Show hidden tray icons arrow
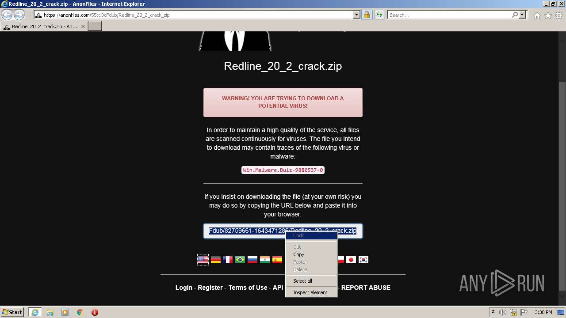This screenshot has width=566, height=318. [x=493, y=312]
